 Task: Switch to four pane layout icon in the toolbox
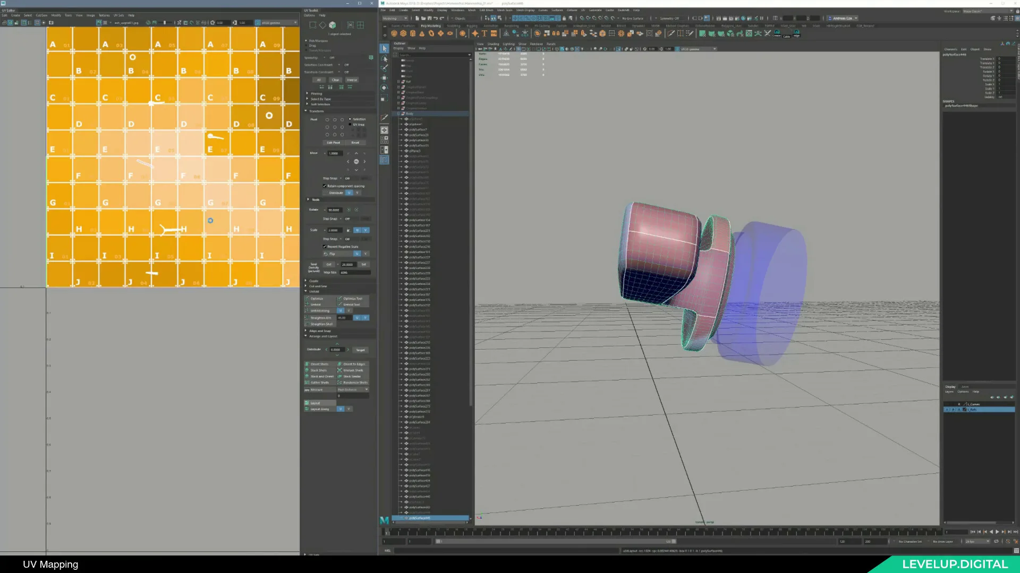coord(385,140)
